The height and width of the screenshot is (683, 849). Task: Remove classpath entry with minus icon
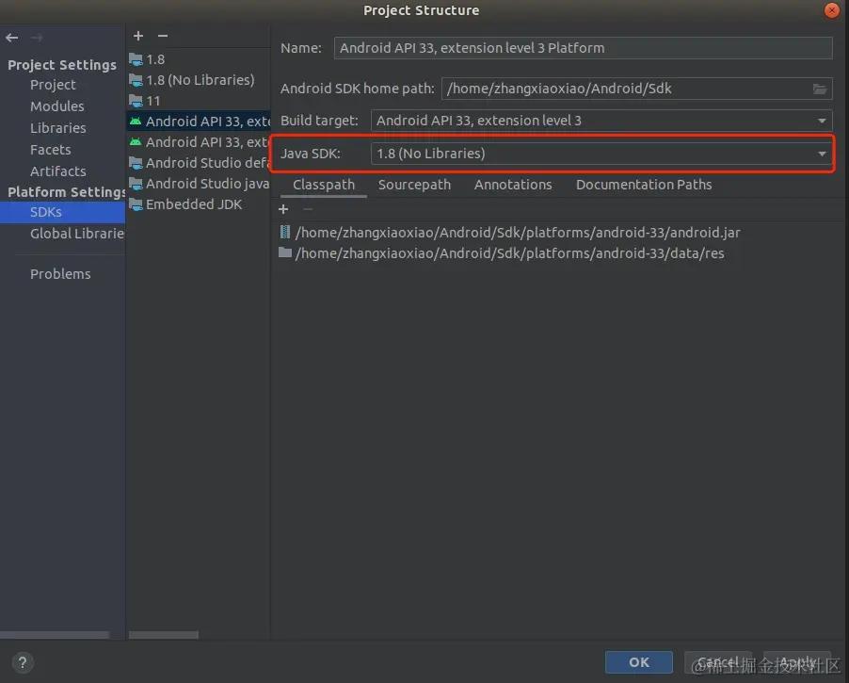click(x=308, y=209)
